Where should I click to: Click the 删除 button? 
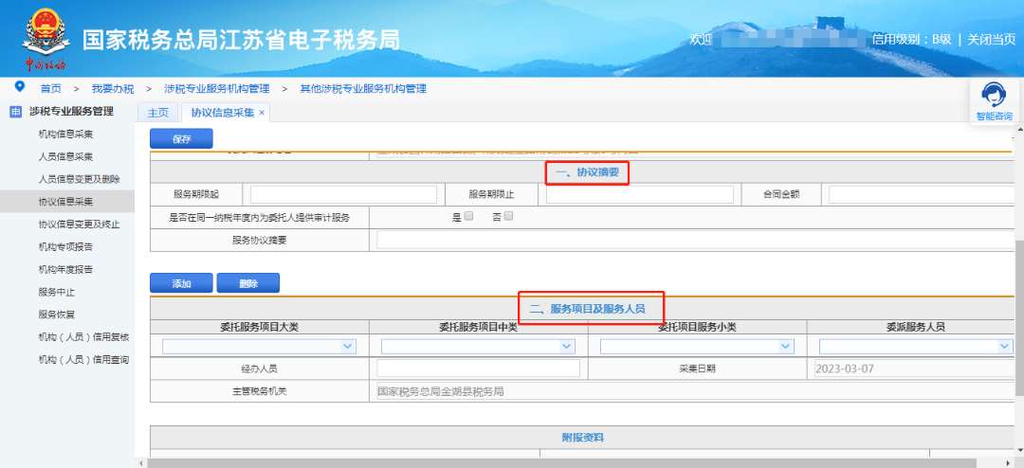[x=248, y=283]
